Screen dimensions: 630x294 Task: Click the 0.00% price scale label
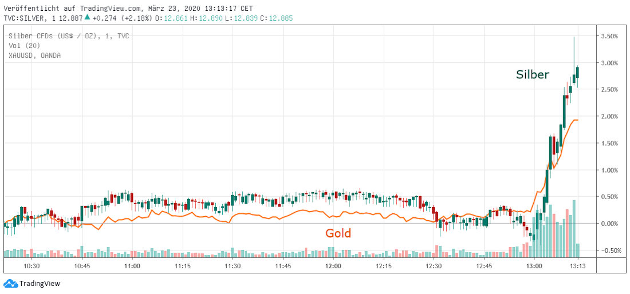pos(610,224)
